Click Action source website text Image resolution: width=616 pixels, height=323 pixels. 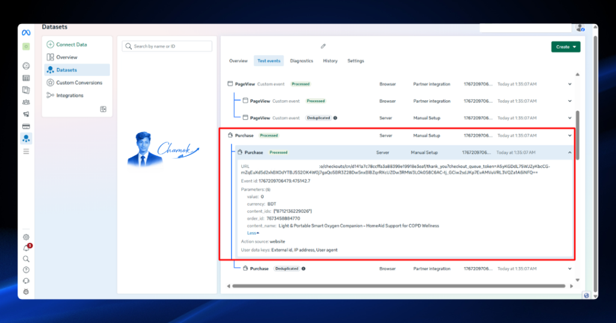click(x=263, y=242)
